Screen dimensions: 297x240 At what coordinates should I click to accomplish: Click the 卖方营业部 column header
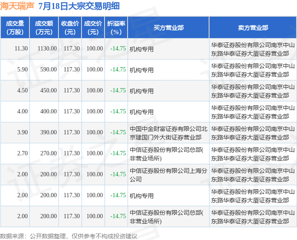point(253,28)
